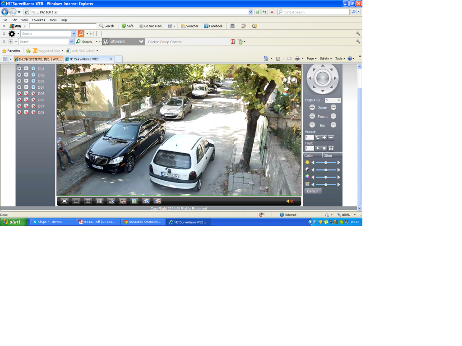Screen dimensions: 462x346
Task: Toggle the round record icon for D03
Action: 19,81
